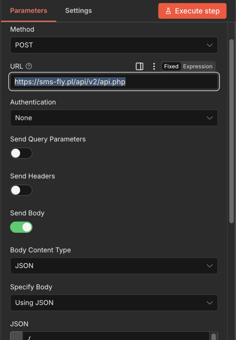Expand the Authentication dropdown set to None
236x340 pixels.
[x=114, y=118]
